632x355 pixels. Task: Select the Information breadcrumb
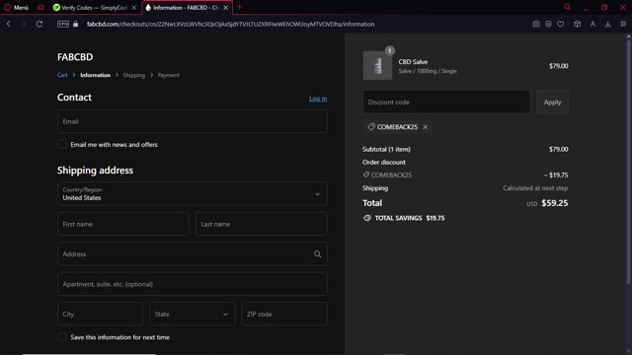point(95,75)
